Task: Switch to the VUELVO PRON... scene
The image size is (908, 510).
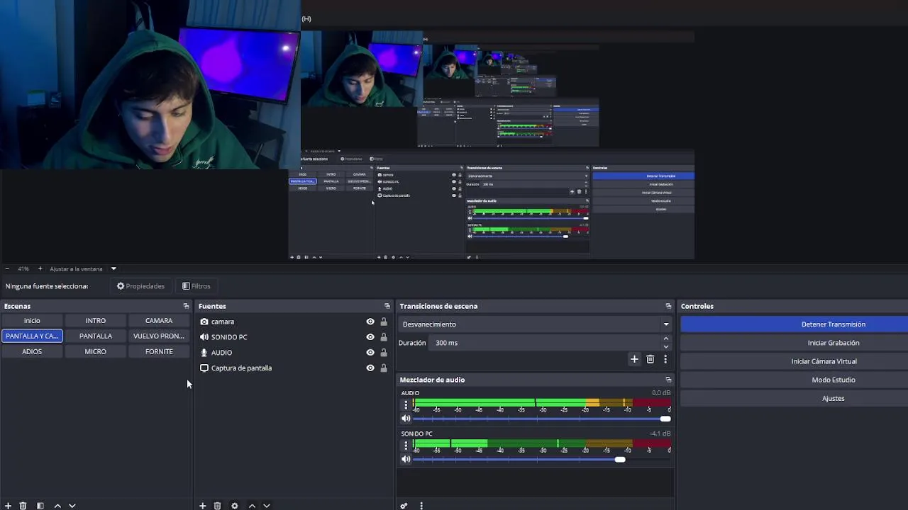Action: point(159,336)
